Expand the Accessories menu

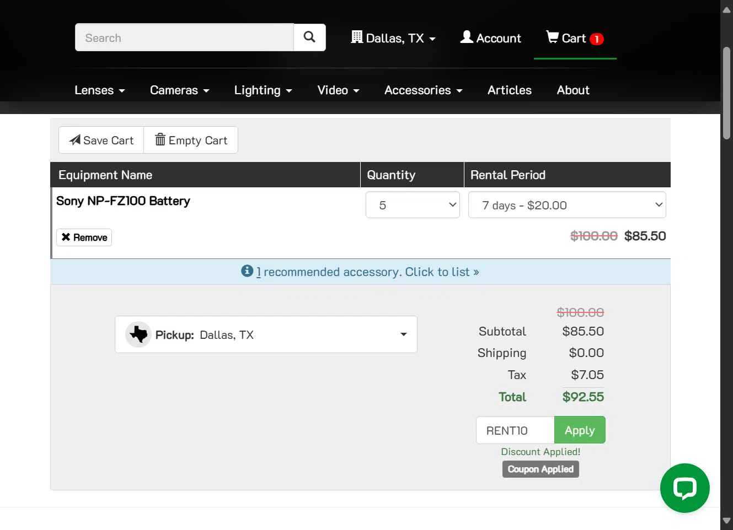[x=423, y=90]
